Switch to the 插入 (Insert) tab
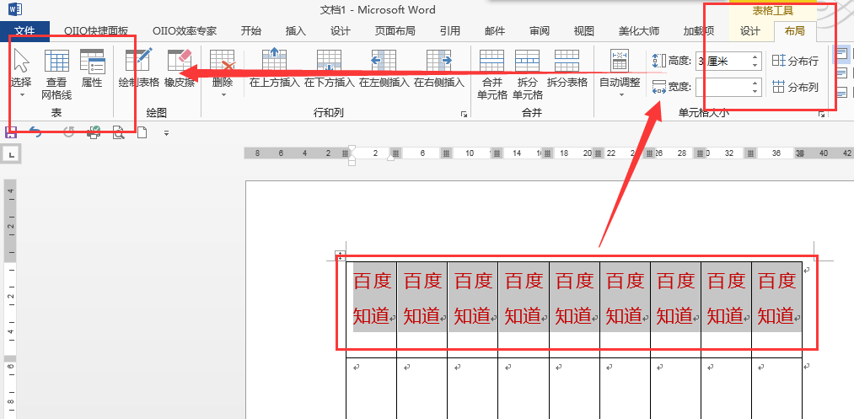The image size is (854, 419). point(296,31)
